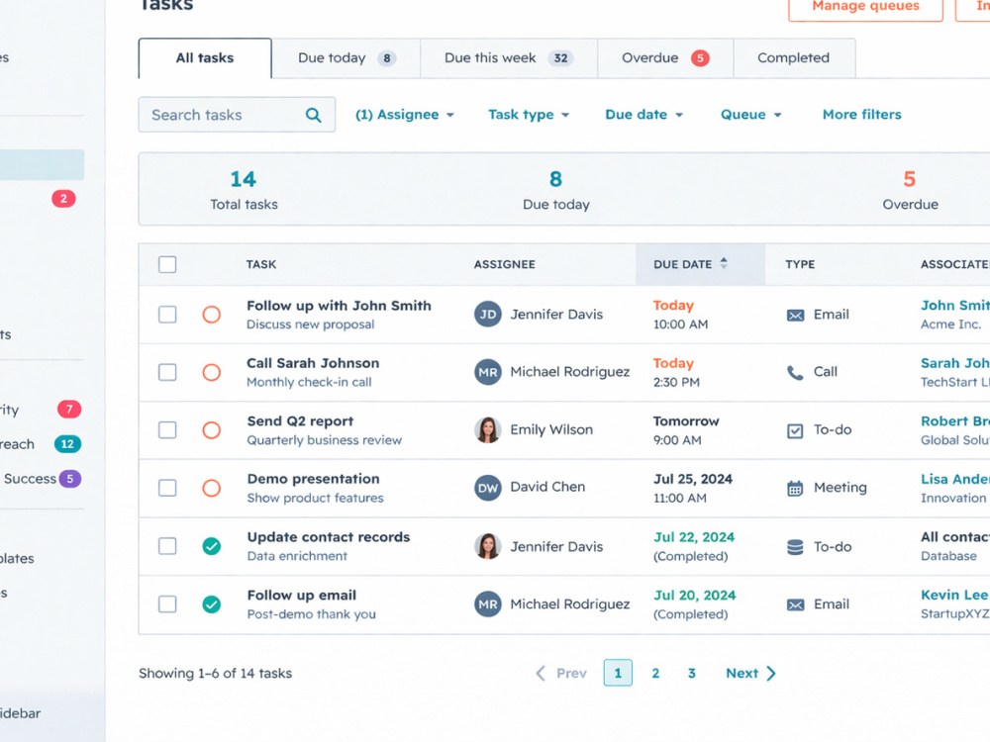
Task: Mark Demo presentation task complete
Action: (212, 488)
